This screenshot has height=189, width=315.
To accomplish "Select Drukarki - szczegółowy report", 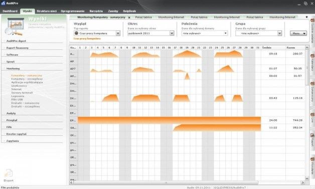I will coord(26,106).
